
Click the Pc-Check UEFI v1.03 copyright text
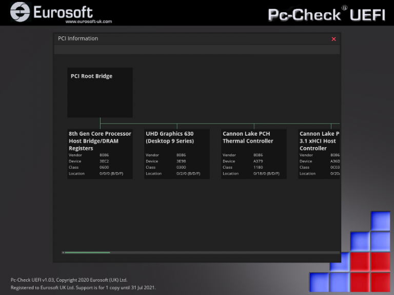(69, 280)
